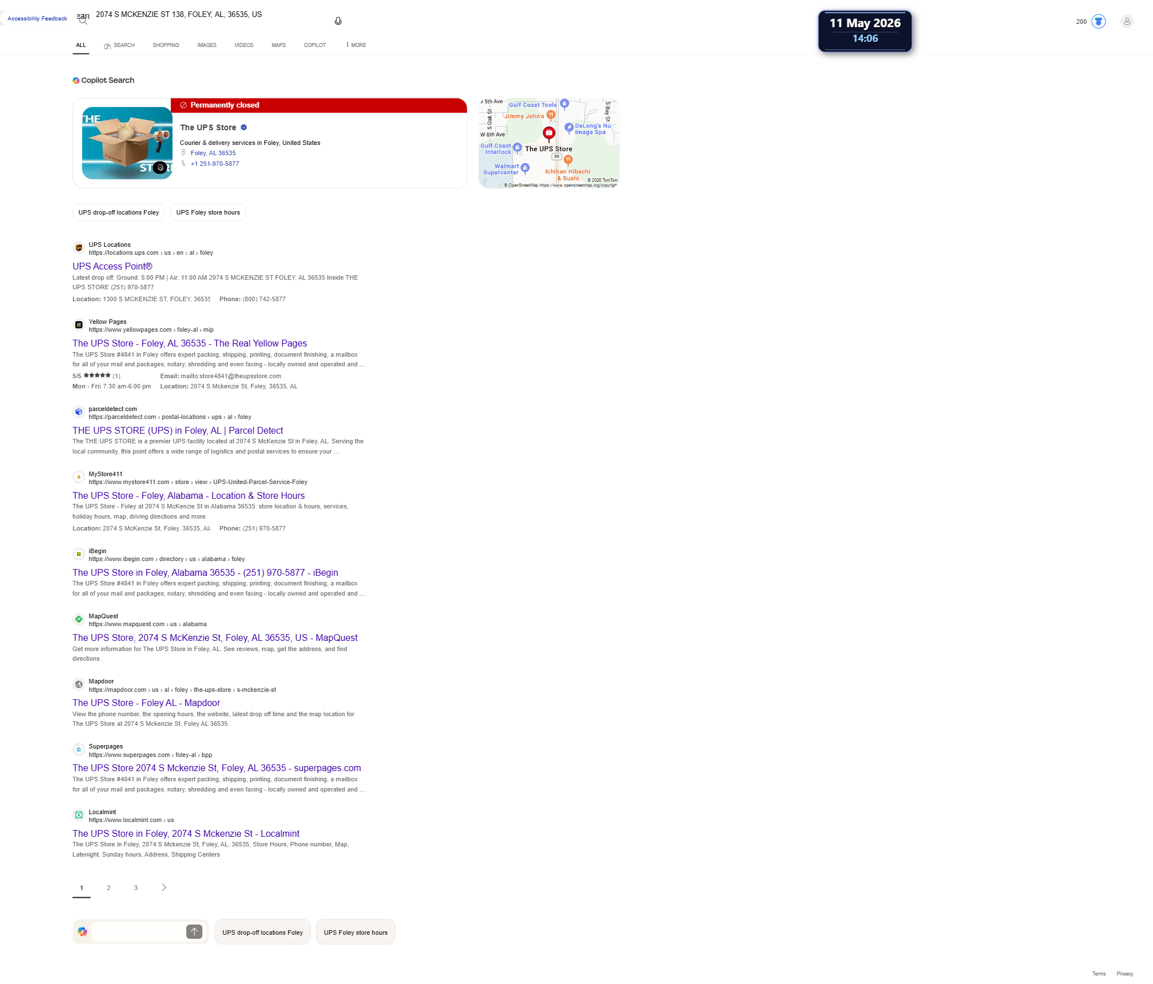Click The UPS Store business title
The image size is (1153, 984).
208,128
